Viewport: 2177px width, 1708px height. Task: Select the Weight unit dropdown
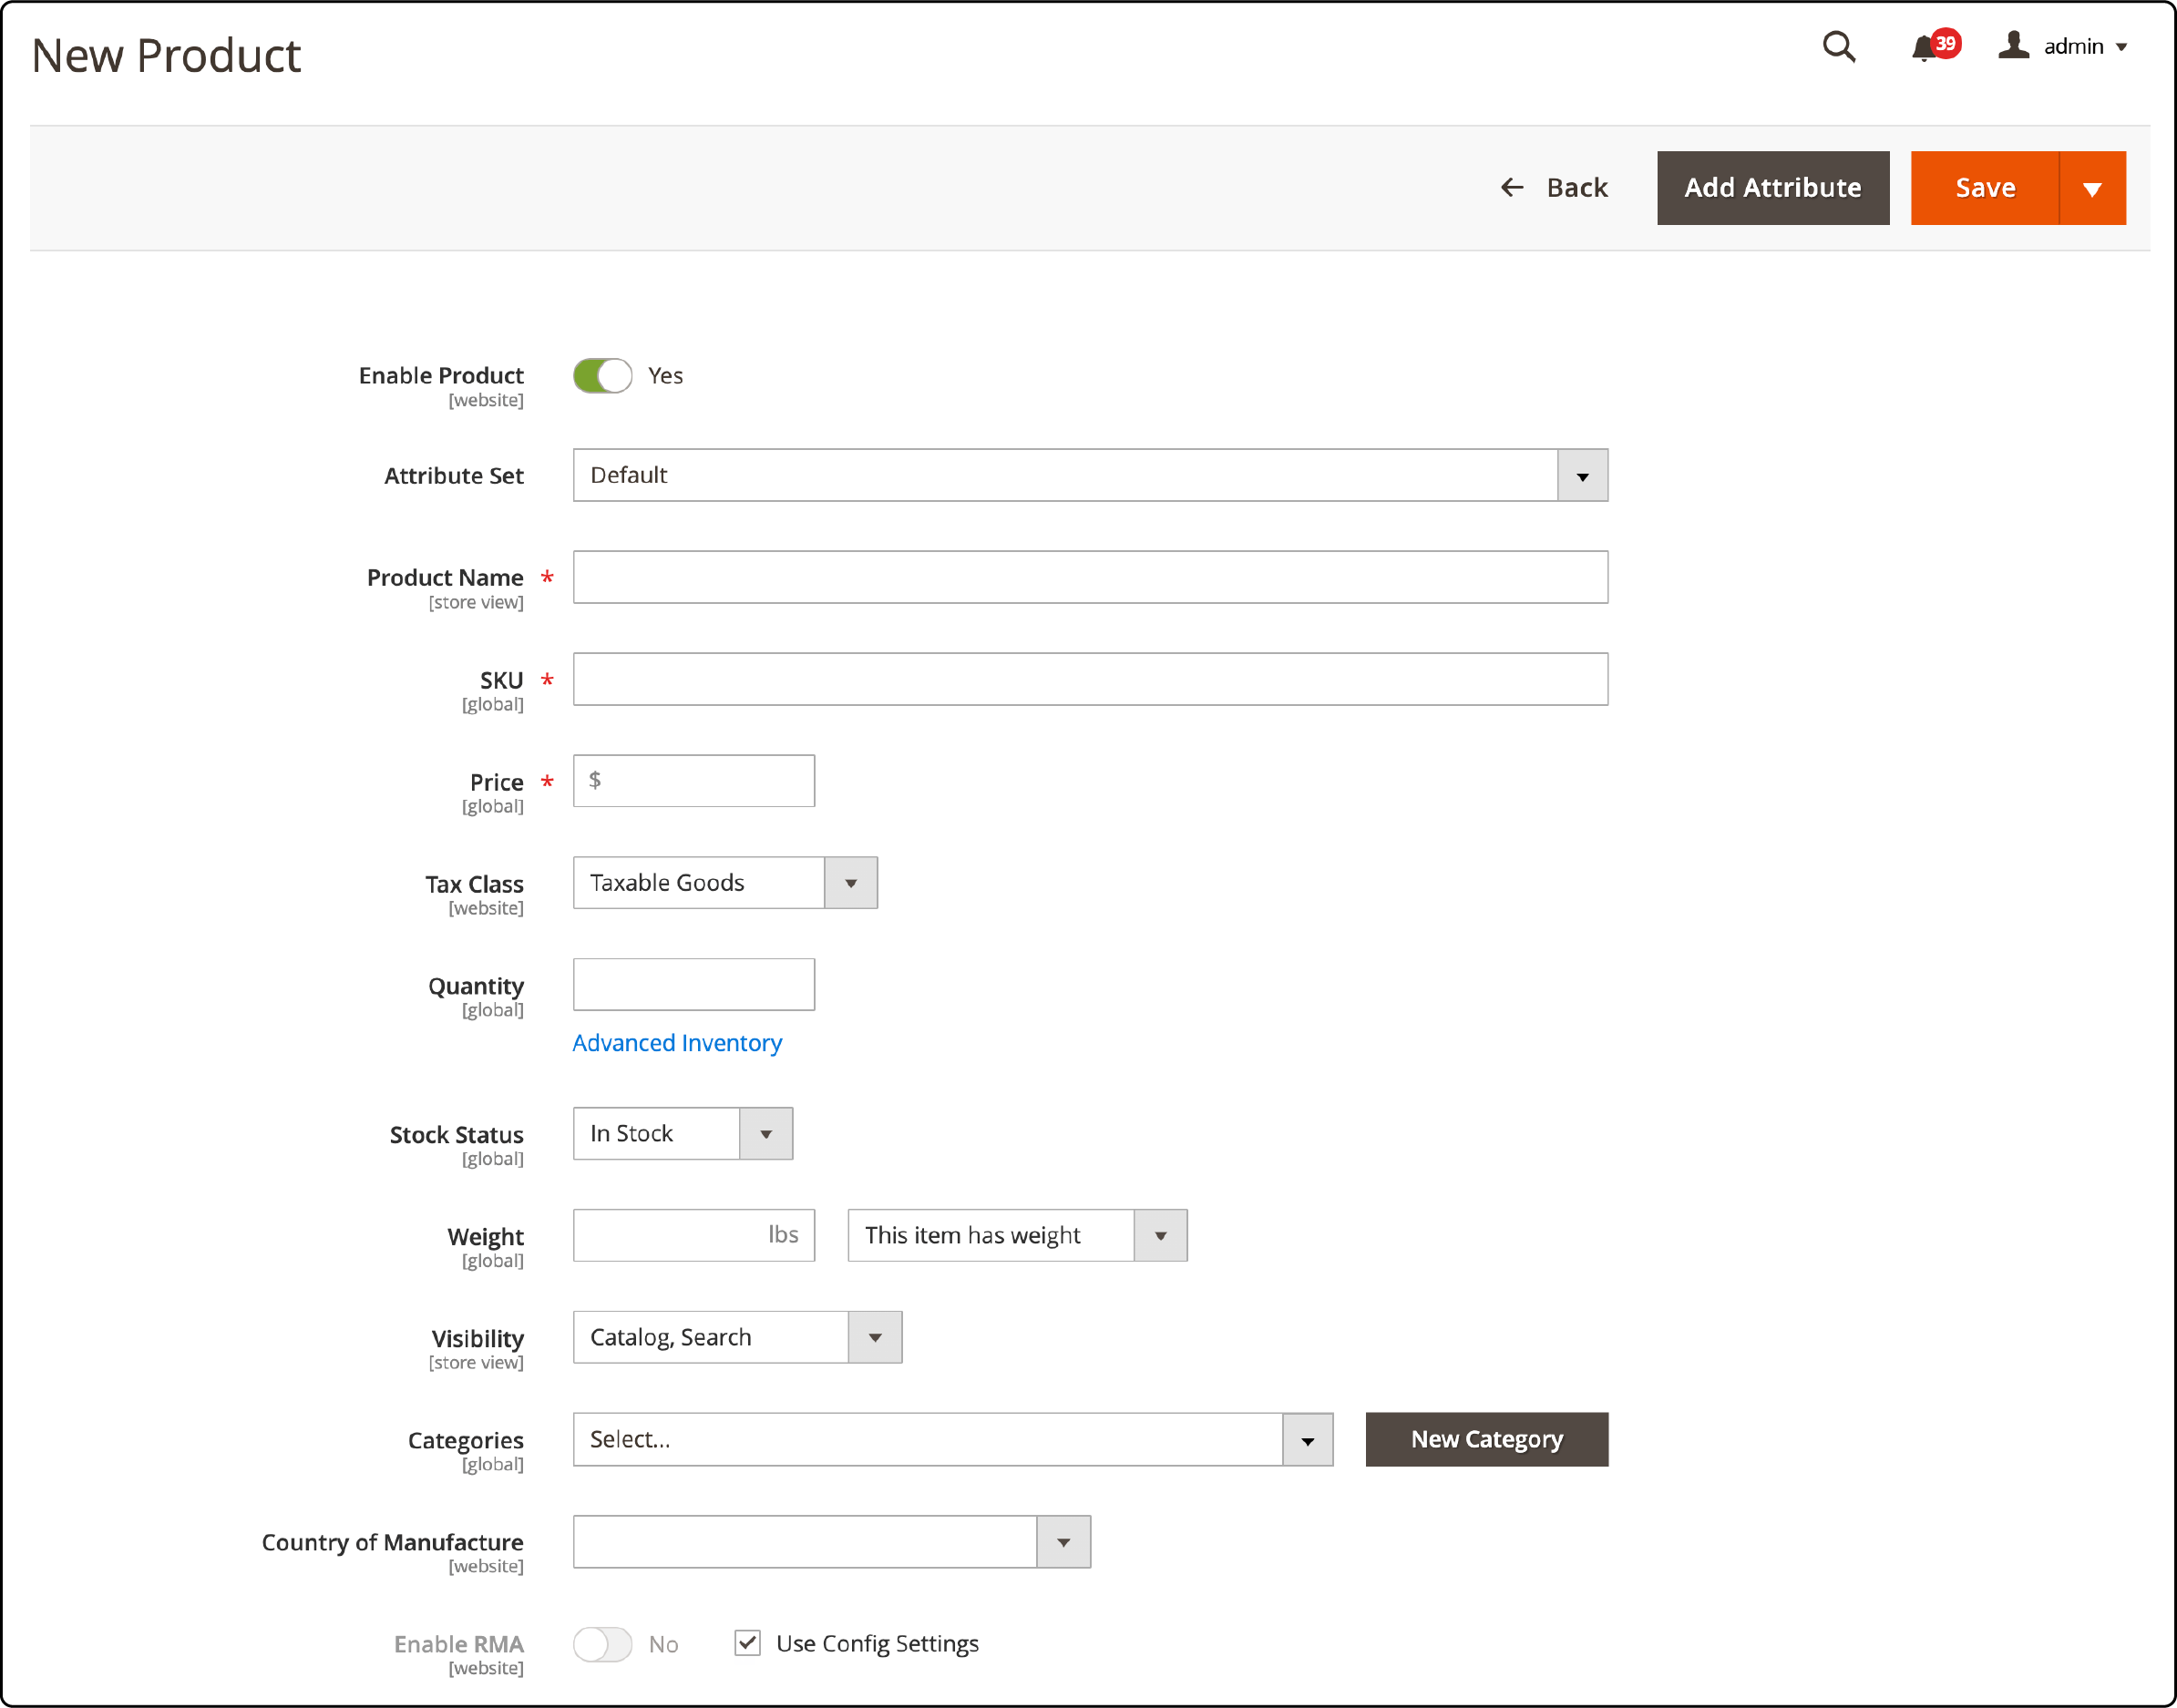[x=1016, y=1234]
